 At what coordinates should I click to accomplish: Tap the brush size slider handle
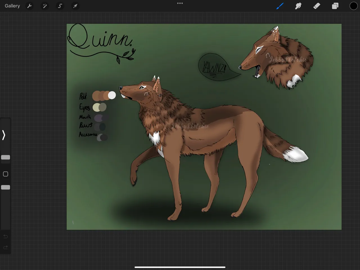pyautogui.click(x=5, y=157)
